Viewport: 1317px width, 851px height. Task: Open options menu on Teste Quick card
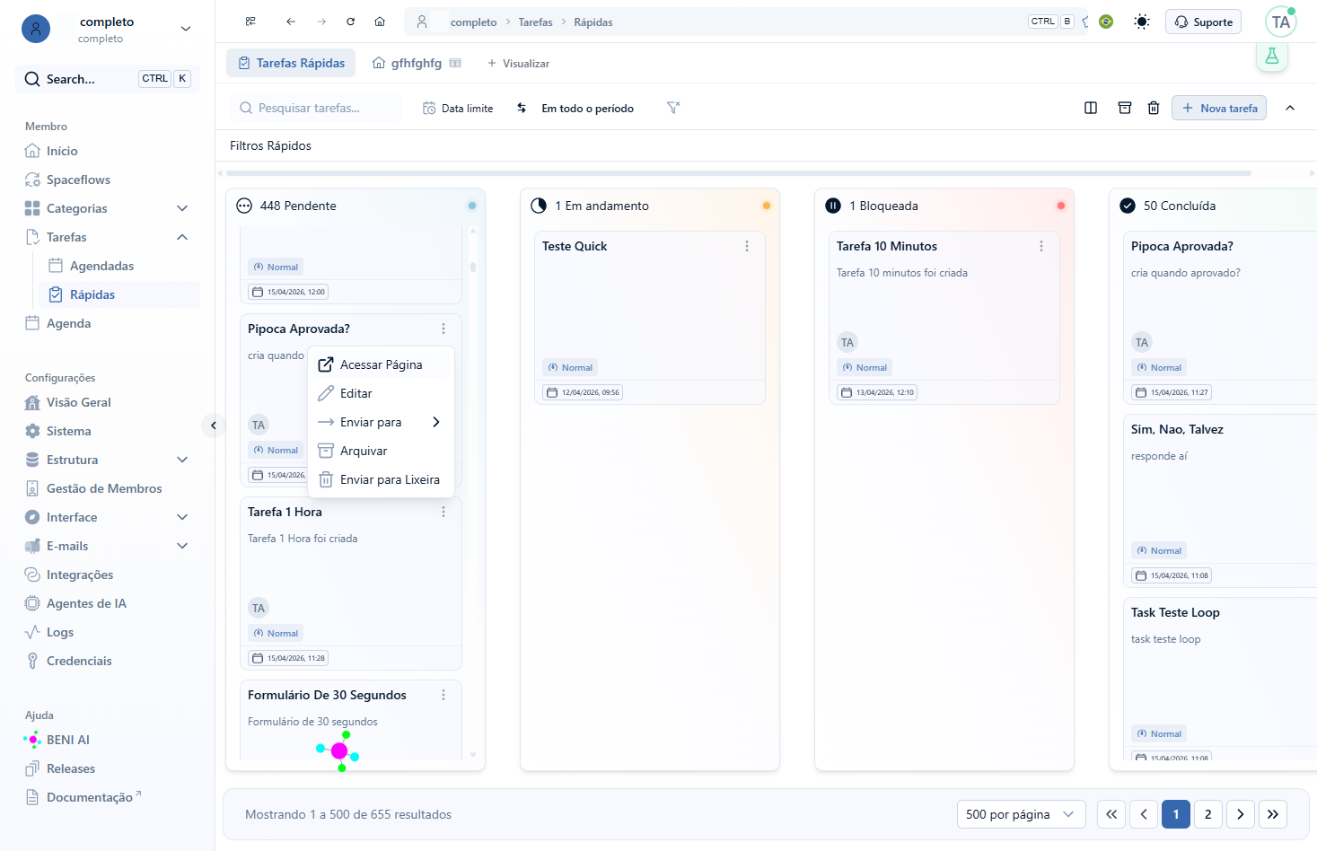click(x=747, y=246)
